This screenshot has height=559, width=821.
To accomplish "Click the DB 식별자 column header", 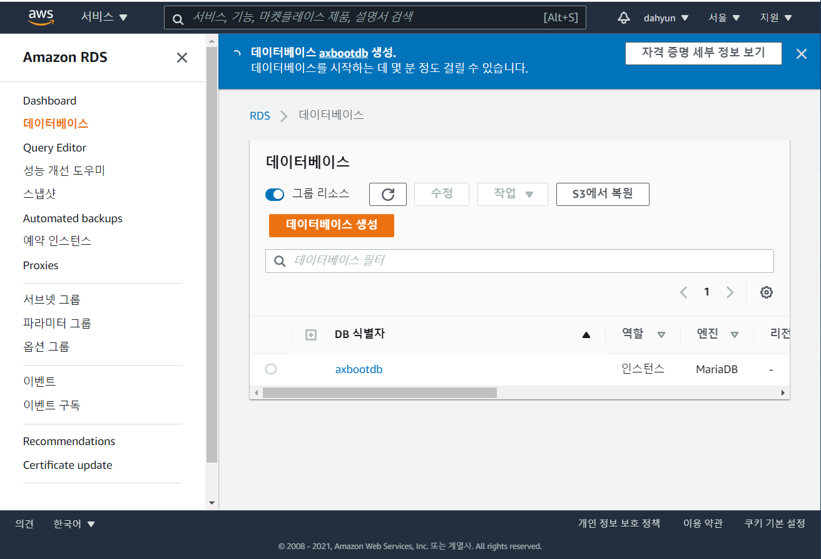I will pyautogui.click(x=360, y=334).
